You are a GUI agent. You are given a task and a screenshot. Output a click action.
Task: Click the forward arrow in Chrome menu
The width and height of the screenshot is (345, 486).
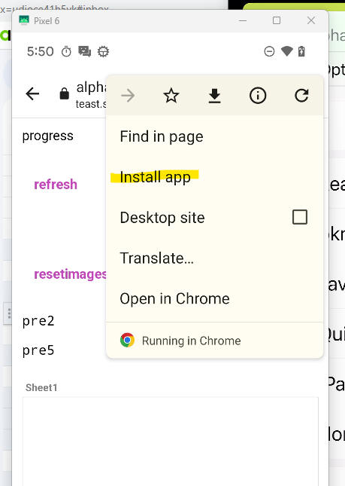click(128, 96)
